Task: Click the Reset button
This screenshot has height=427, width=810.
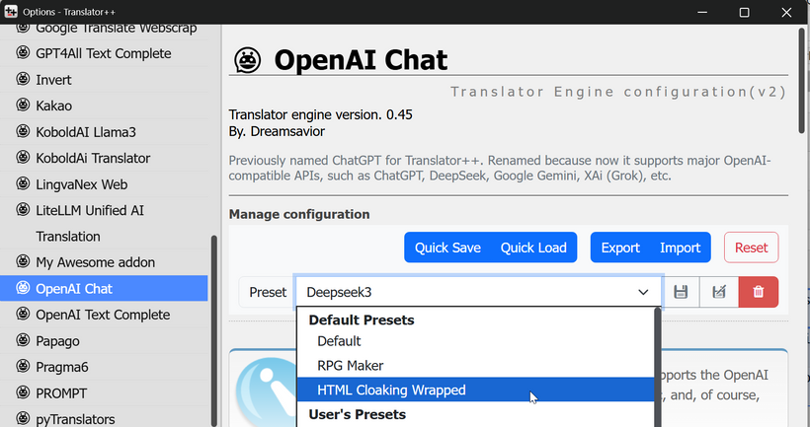Action: (751, 248)
